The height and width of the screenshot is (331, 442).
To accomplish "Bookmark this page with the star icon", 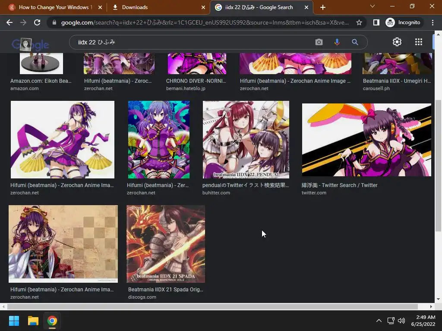I will pyautogui.click(x=359, y=22).
